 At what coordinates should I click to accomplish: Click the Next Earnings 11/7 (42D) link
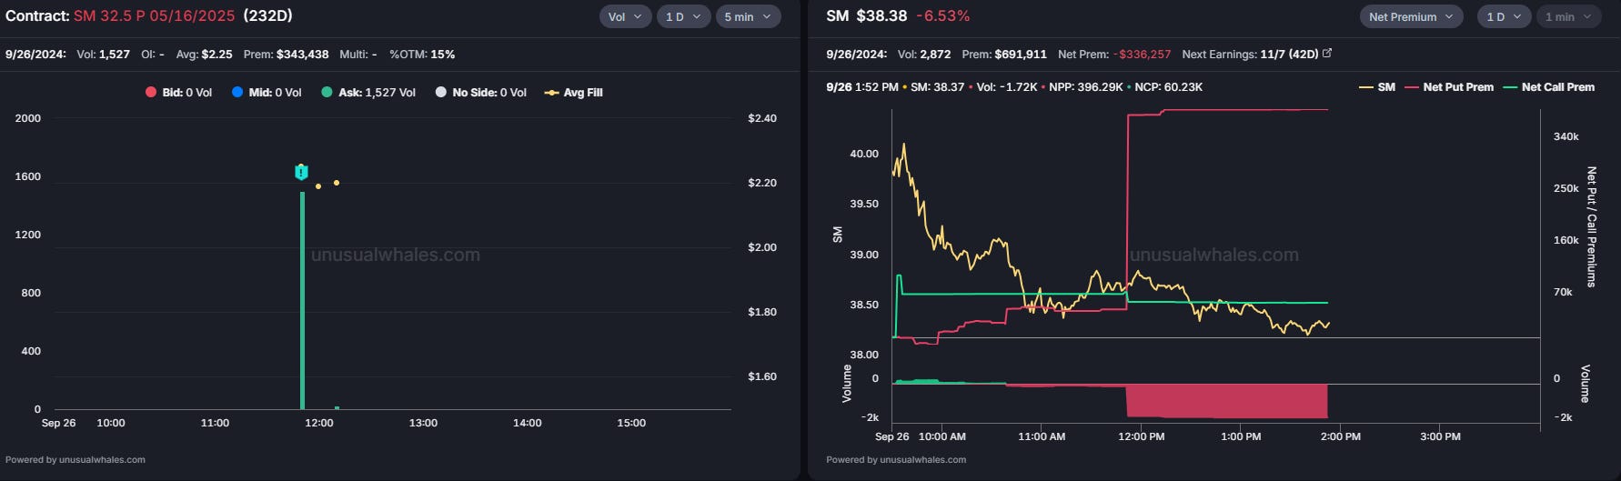1250,54
